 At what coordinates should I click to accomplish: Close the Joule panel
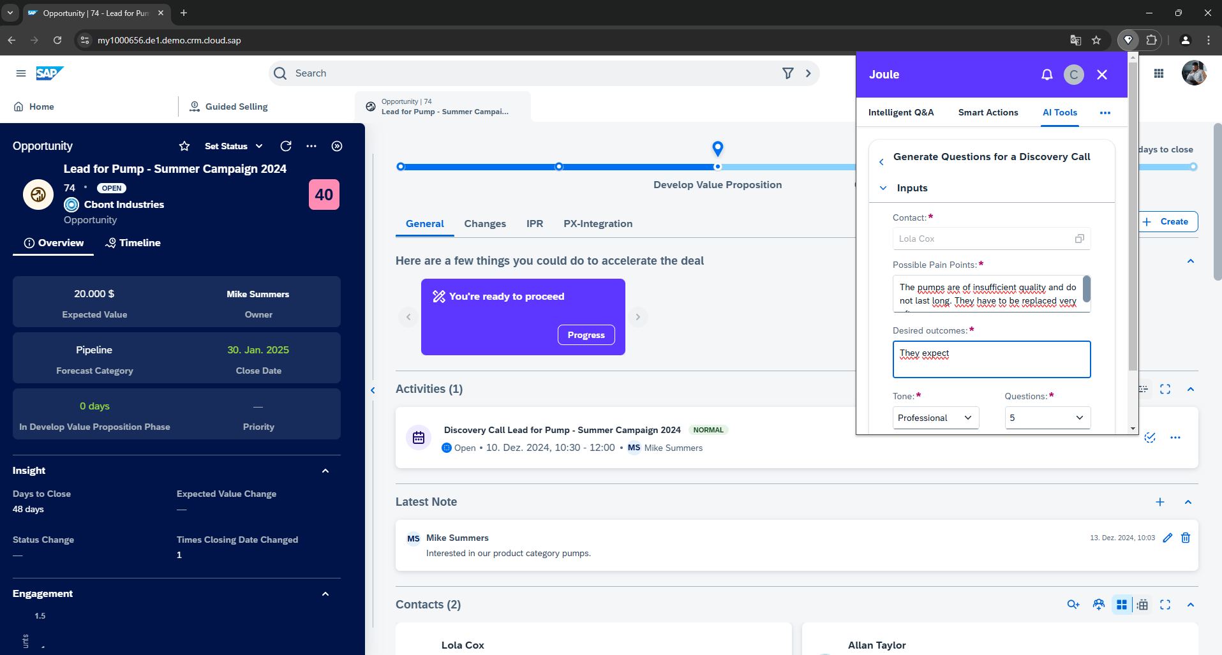pyautogui.click(x=1102, y=75)
